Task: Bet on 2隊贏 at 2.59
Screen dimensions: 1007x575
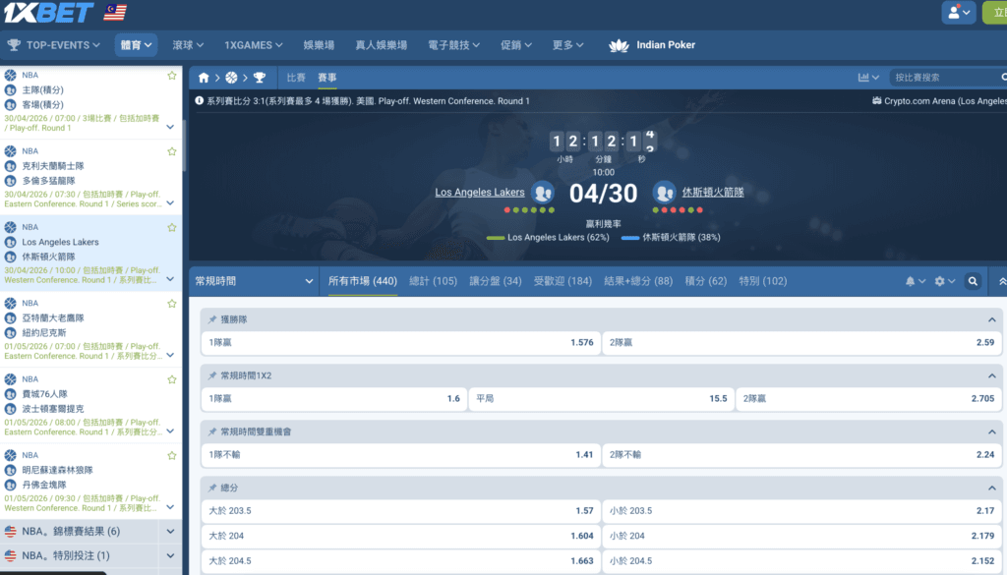Action: tap(801, 343)
